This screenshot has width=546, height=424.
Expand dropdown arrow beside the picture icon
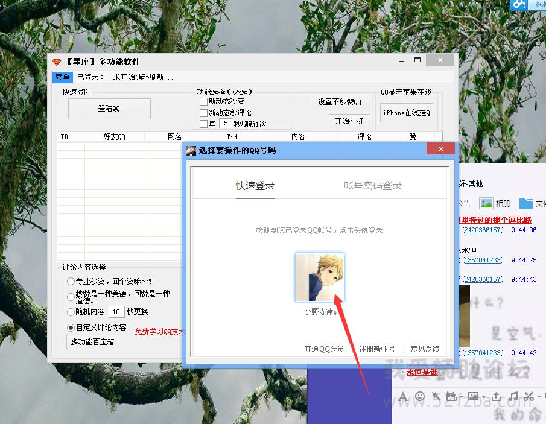[484, 396]
